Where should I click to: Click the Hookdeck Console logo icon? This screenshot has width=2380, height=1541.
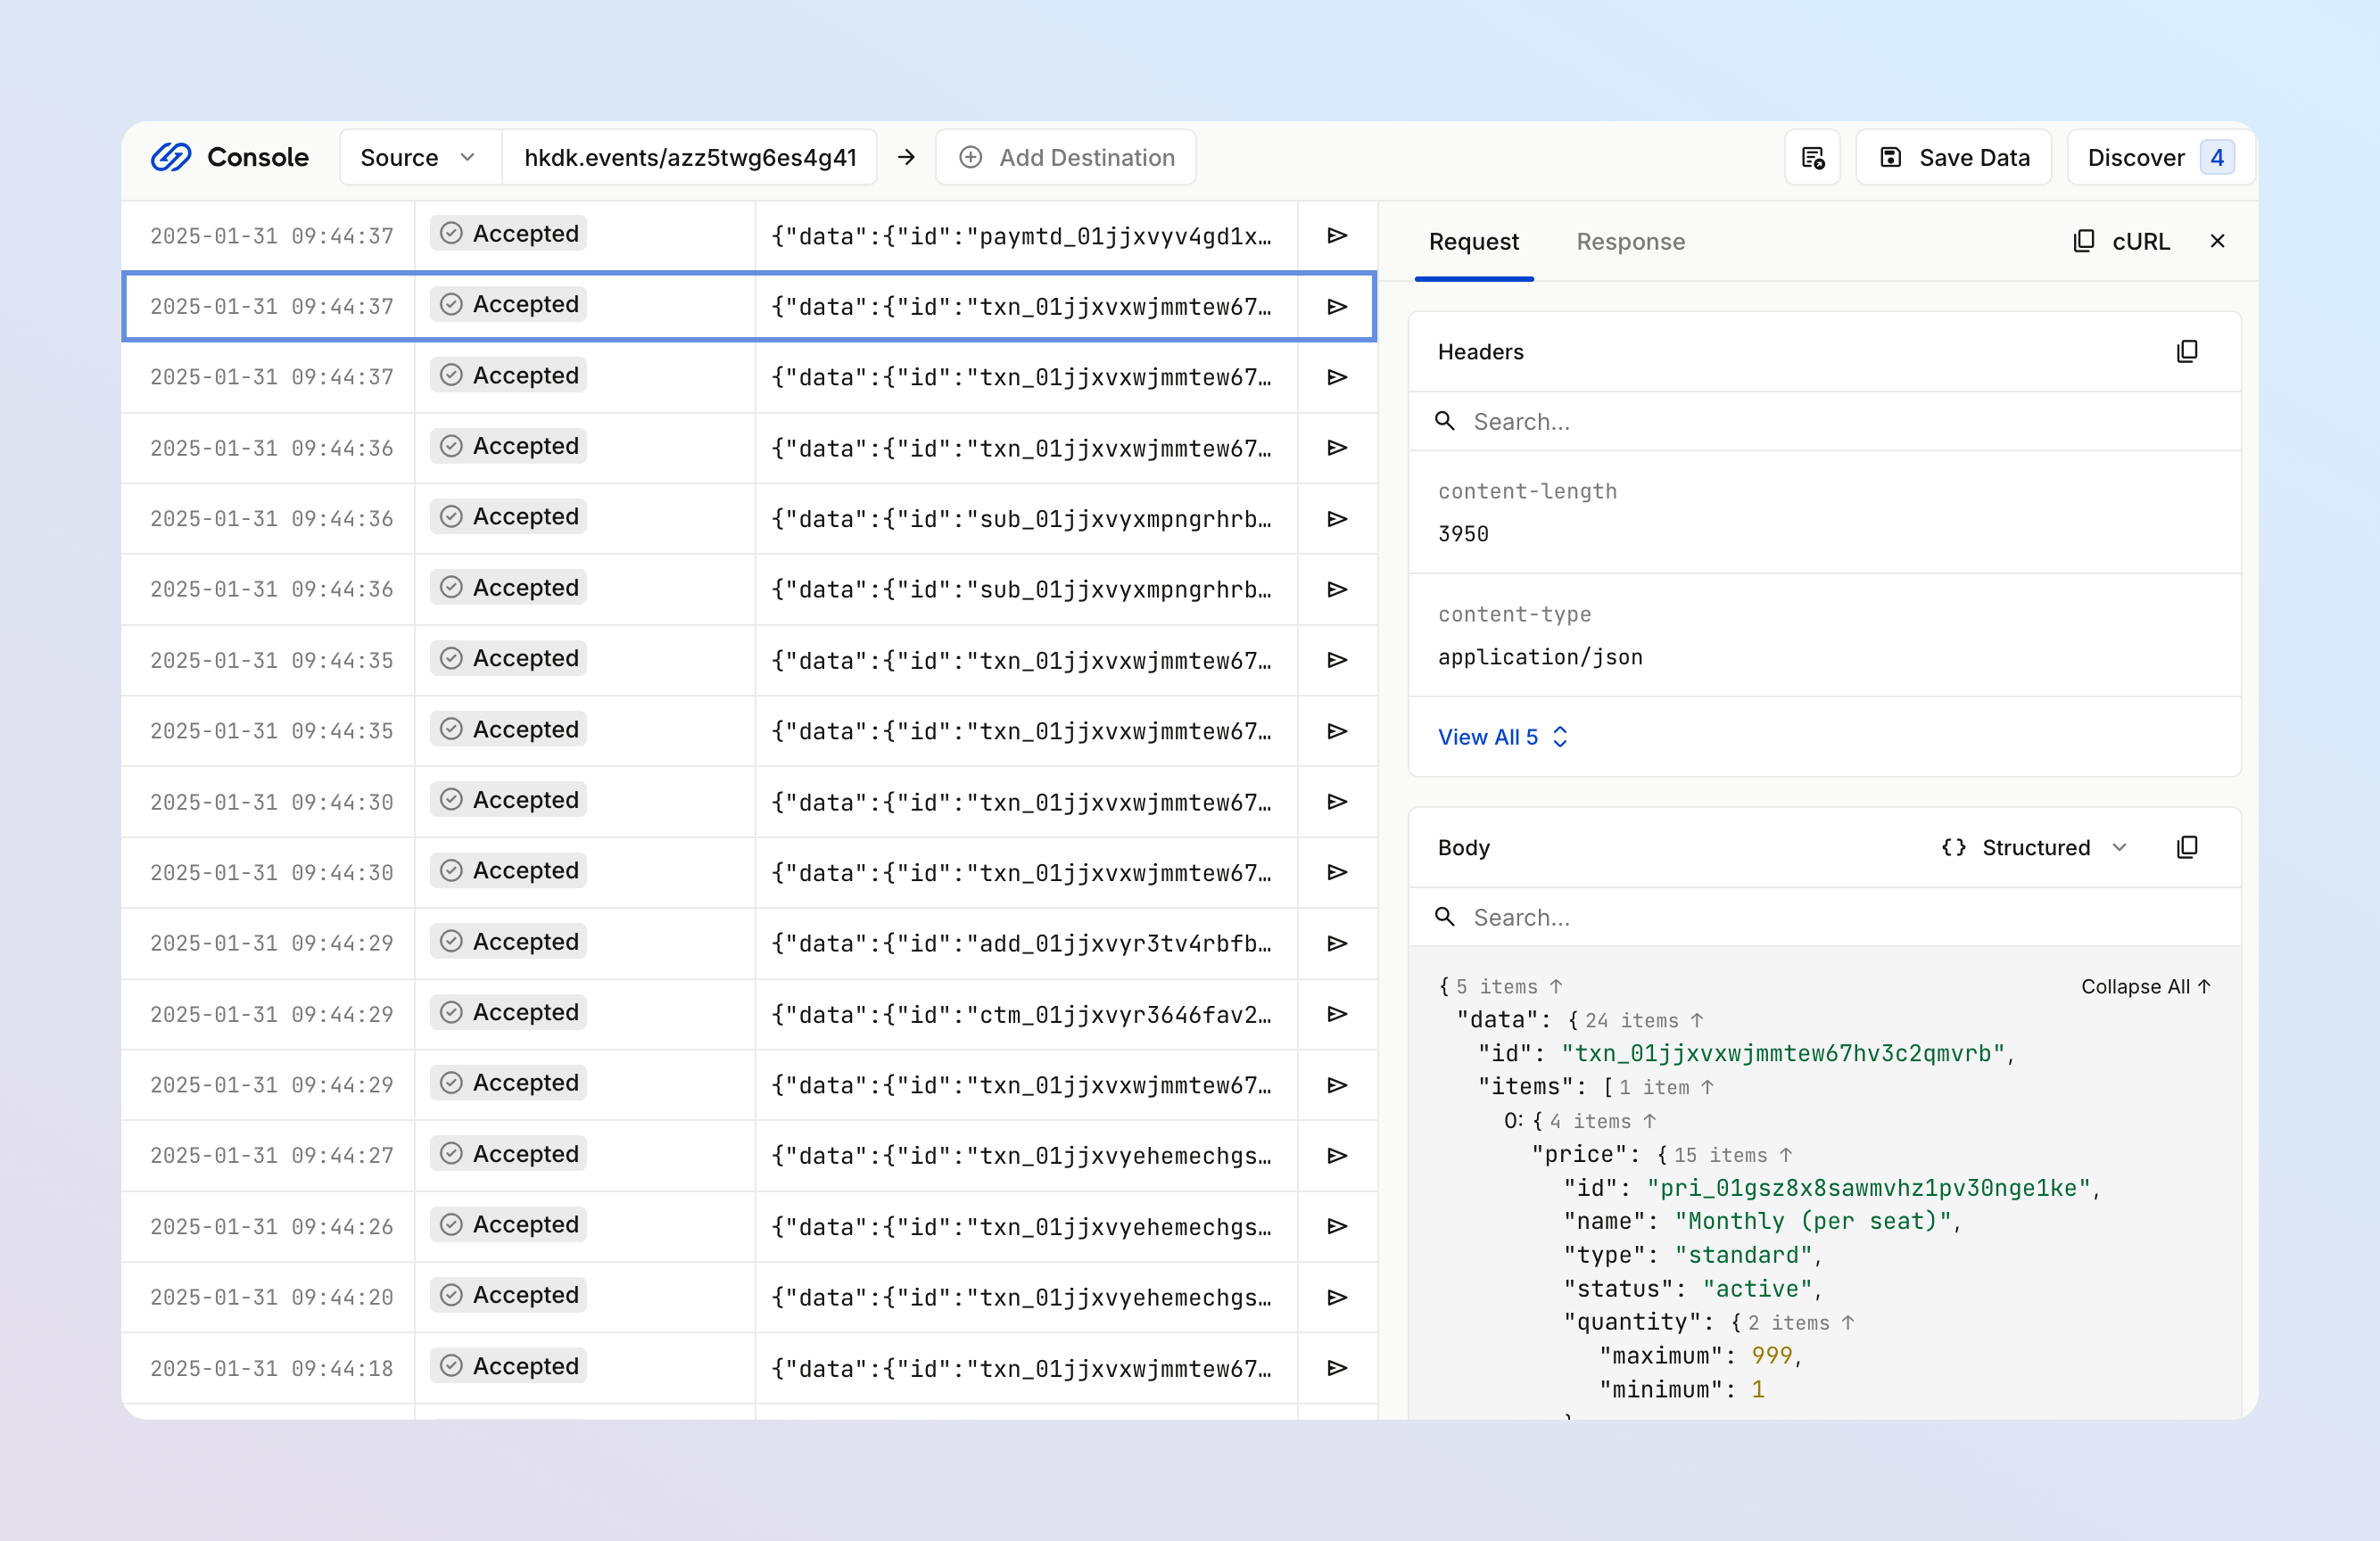171,157
